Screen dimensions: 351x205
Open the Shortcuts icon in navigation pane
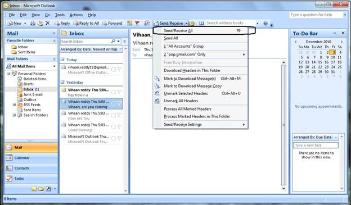click(48, 189)
